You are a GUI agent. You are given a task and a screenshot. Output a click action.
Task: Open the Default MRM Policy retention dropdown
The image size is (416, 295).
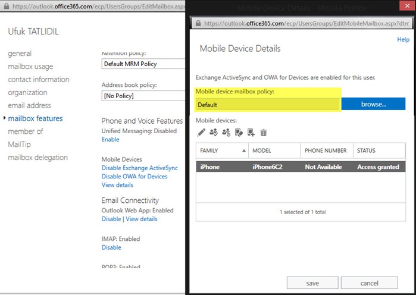(x=143, y=64)
